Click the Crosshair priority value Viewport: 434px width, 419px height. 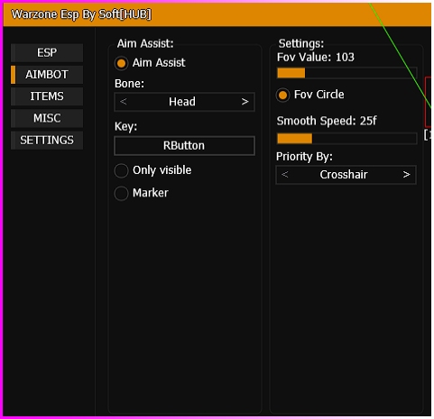[344, 175]
